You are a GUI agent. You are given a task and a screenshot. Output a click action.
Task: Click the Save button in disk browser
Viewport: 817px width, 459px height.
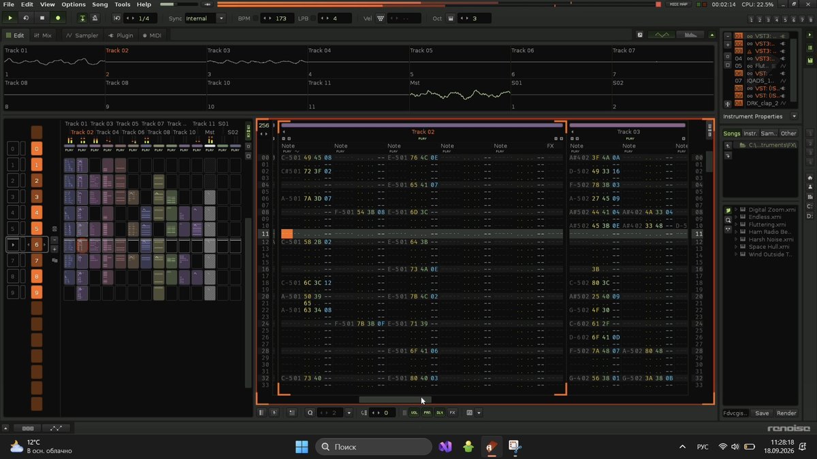[762, 413]
